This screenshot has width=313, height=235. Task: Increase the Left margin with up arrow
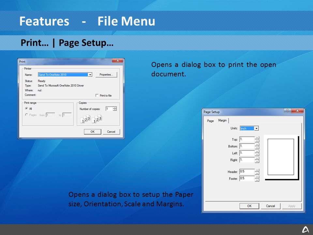coord(257,151)
